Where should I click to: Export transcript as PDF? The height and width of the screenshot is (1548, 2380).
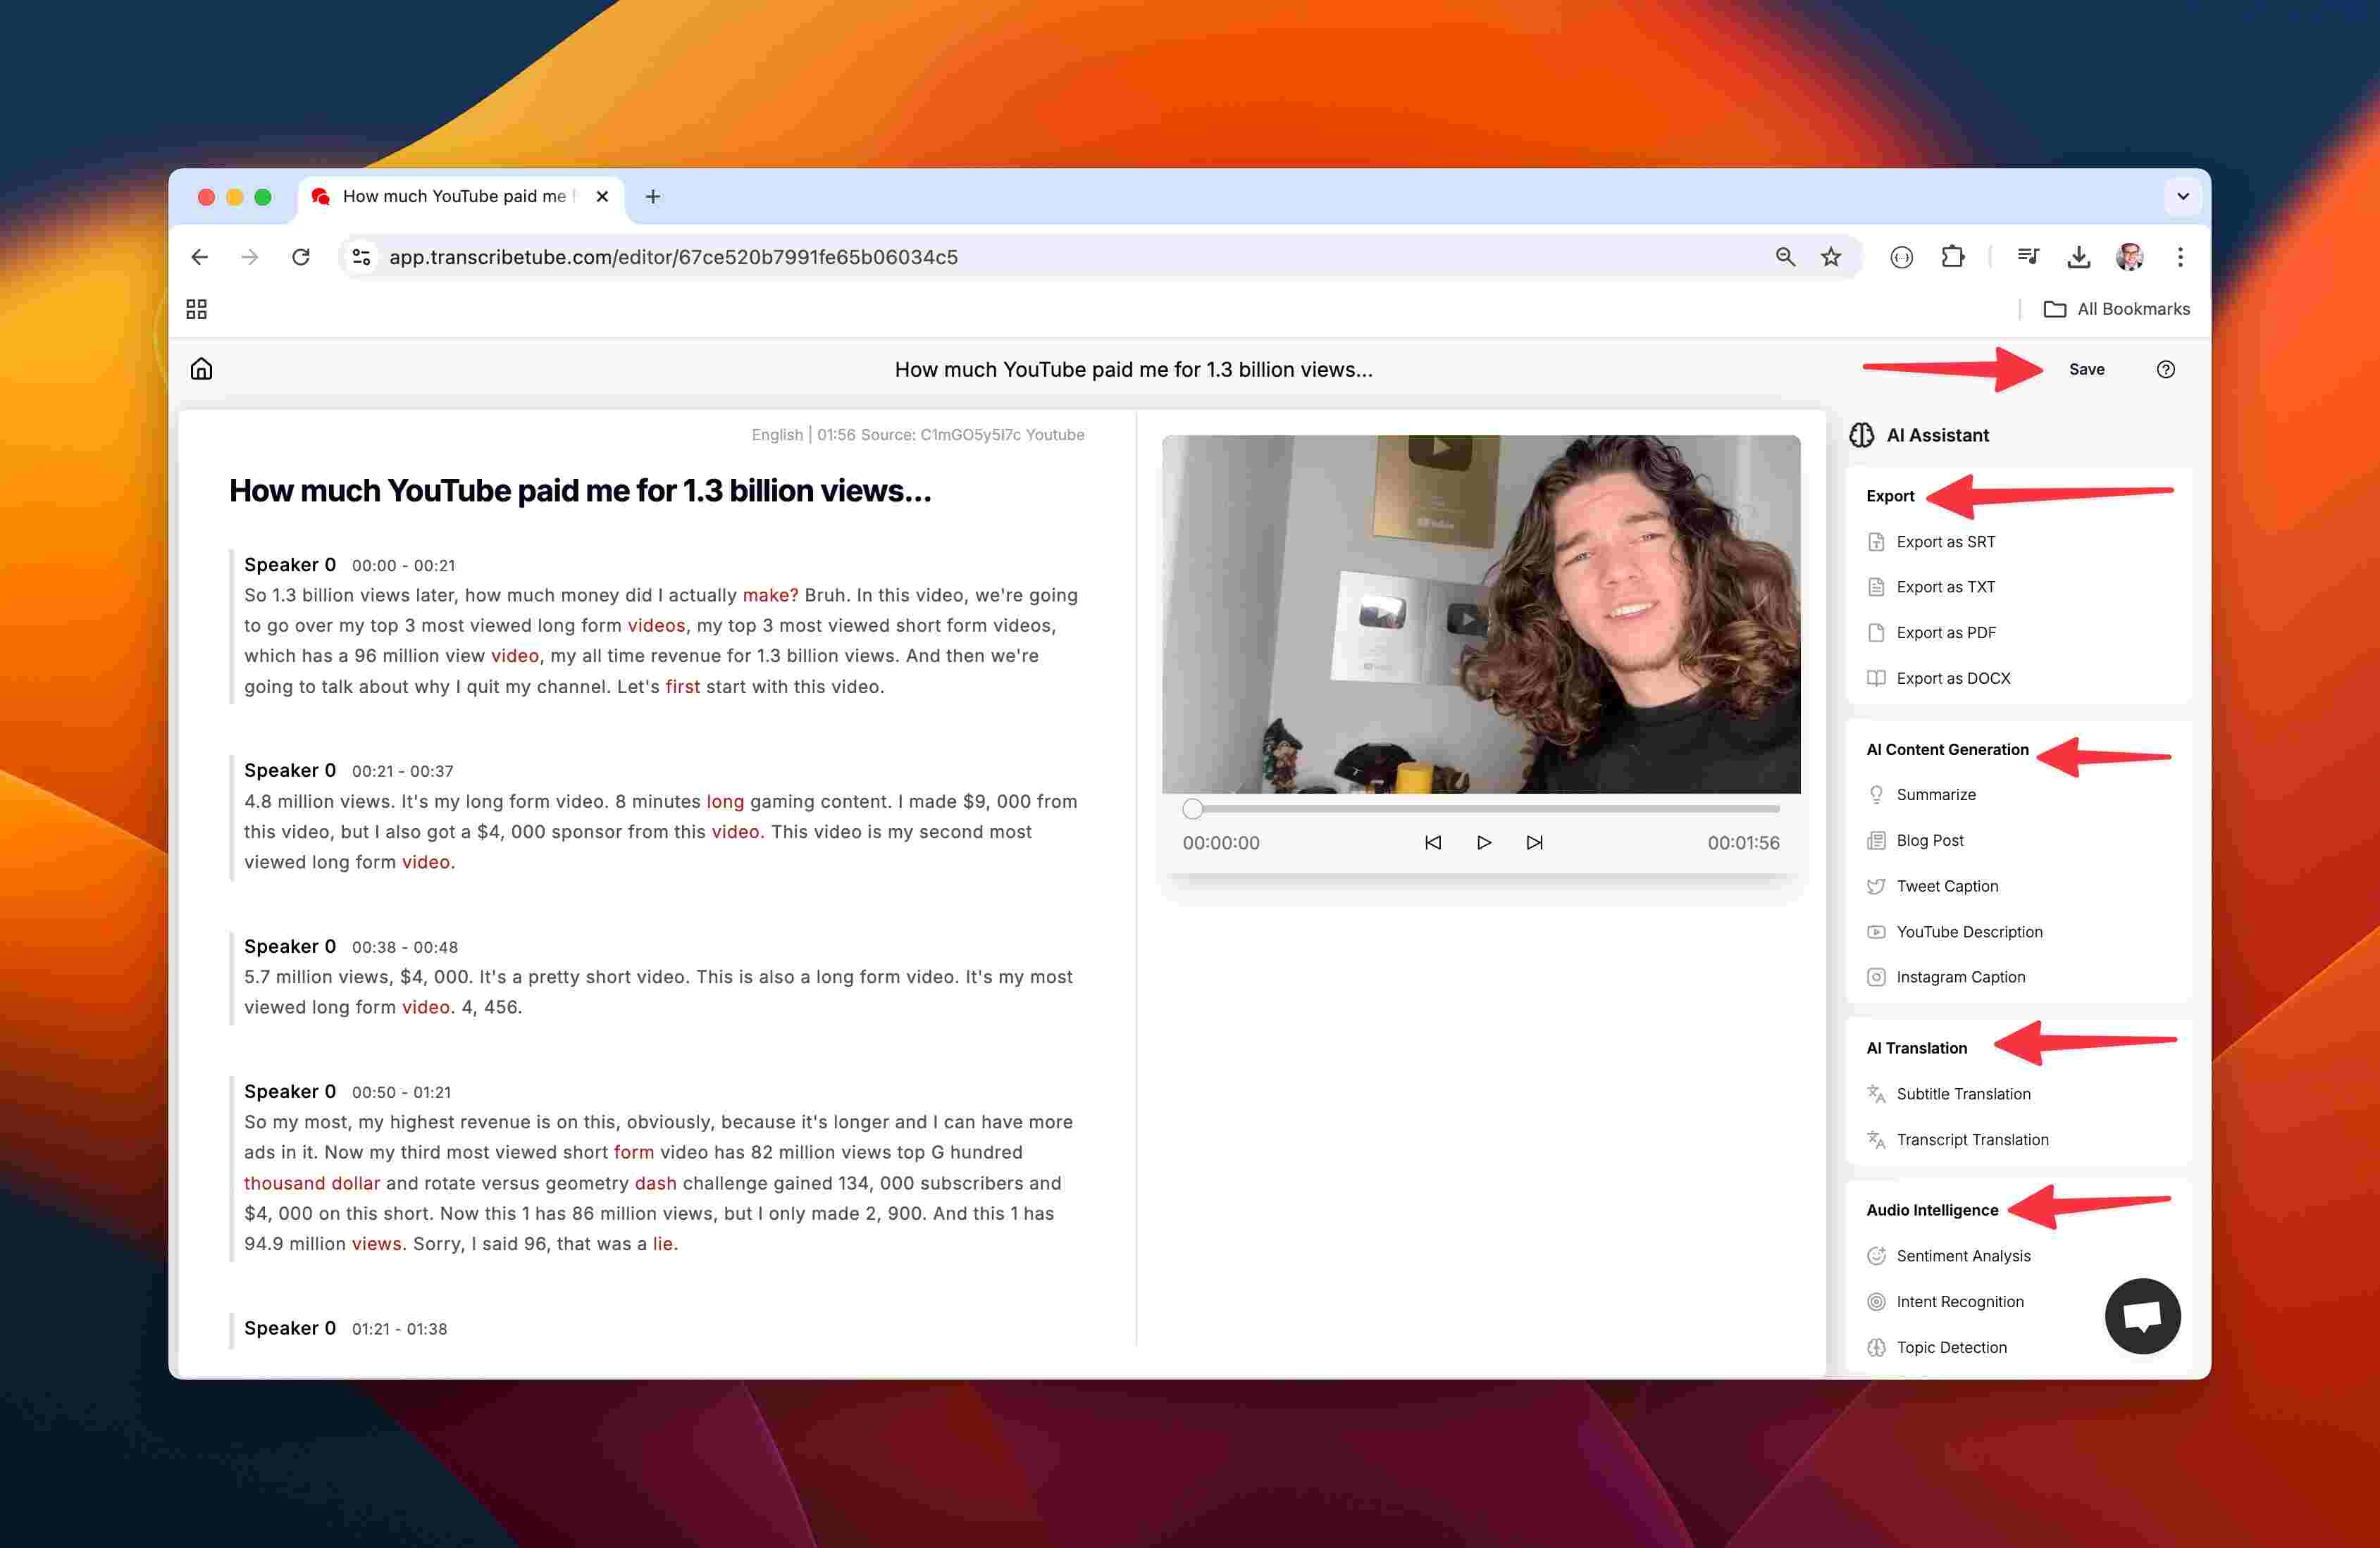tap(1945, 632)
